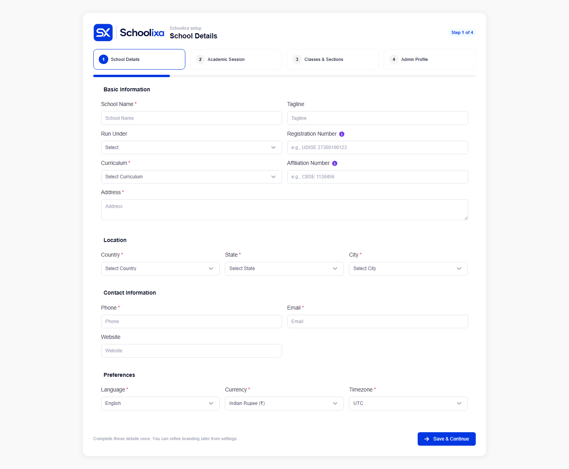Open the Timezone dropdown showing UTC
Viewport: 569px width, 469px height.
point(409,403)
